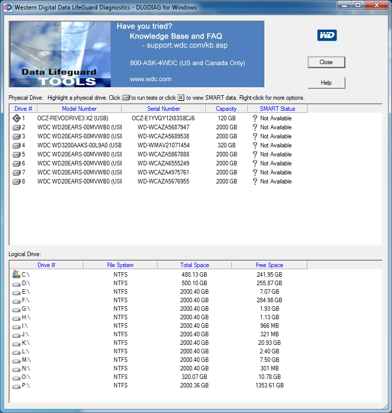Sort physical drives by Drive # header
392x413 pixels.
(x=23, y=109)
